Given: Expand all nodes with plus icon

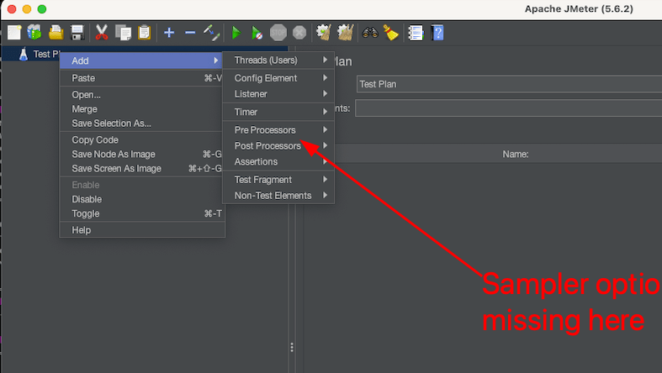Looking at the screenshot, I should [169, 33].
